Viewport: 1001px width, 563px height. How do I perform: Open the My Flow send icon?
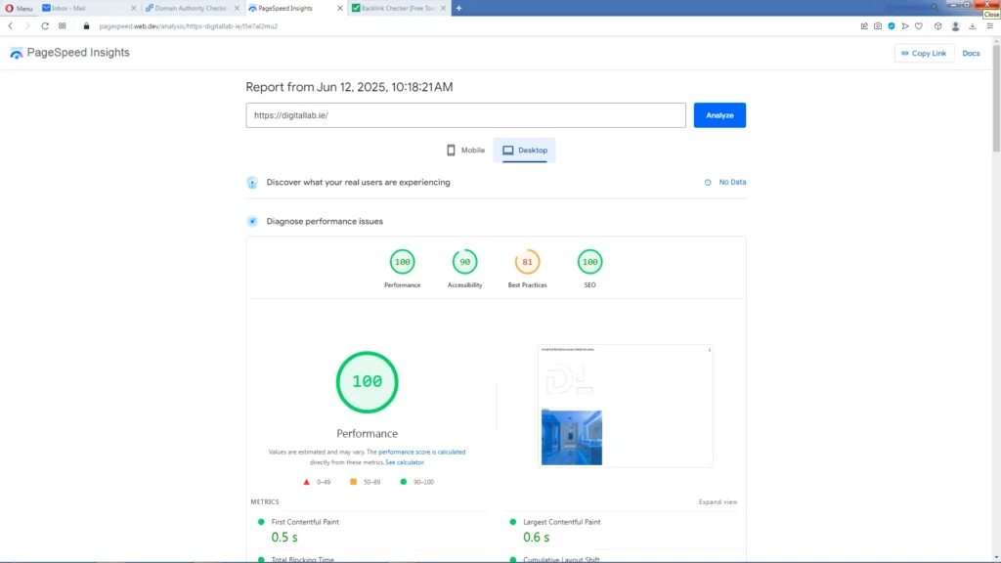pyautogui.click(x=905, y=26)
